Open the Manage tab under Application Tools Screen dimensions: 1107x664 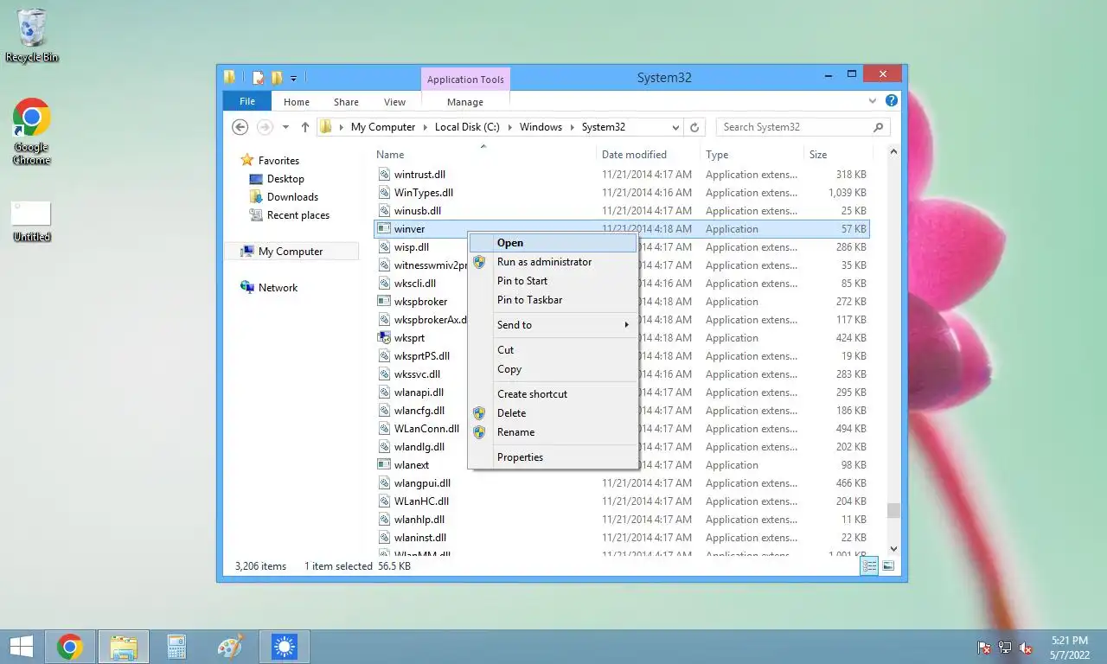click(x=465, y=102)
